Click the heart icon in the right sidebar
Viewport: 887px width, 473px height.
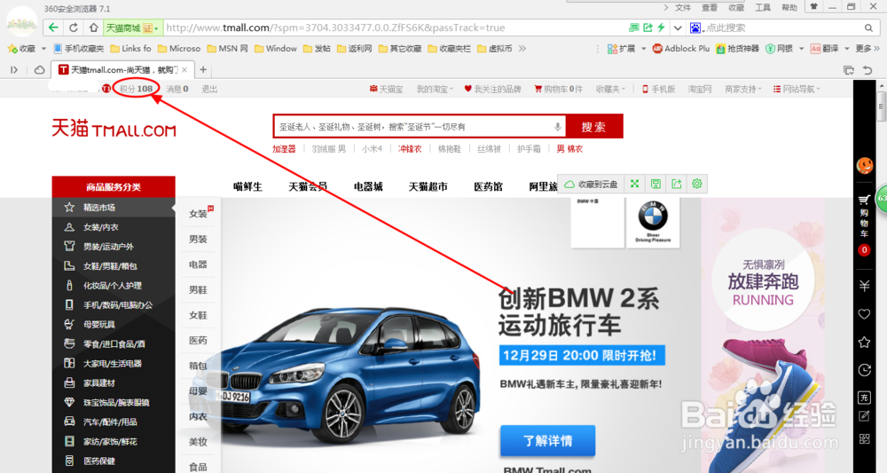(864, 314)
